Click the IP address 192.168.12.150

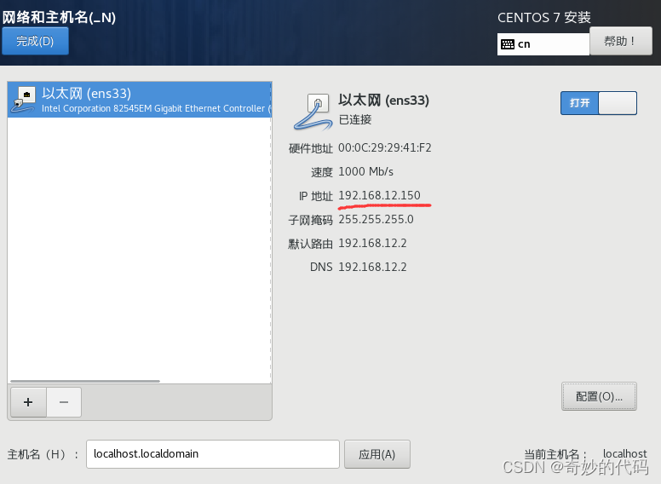click(379, 196)
